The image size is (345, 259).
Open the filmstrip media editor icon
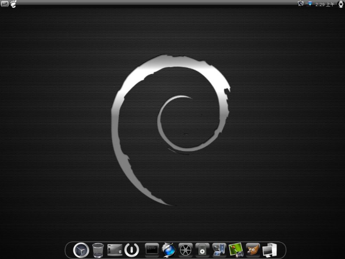pos(219,250)
